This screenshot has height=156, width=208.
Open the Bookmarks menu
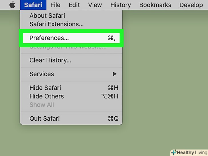pos(155,5)
